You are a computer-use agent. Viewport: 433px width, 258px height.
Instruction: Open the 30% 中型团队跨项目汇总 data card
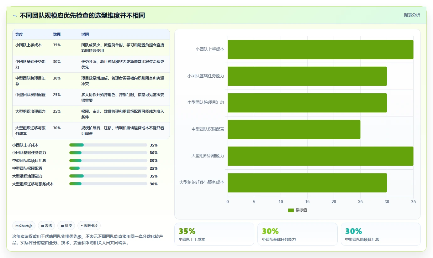point(381,234)
